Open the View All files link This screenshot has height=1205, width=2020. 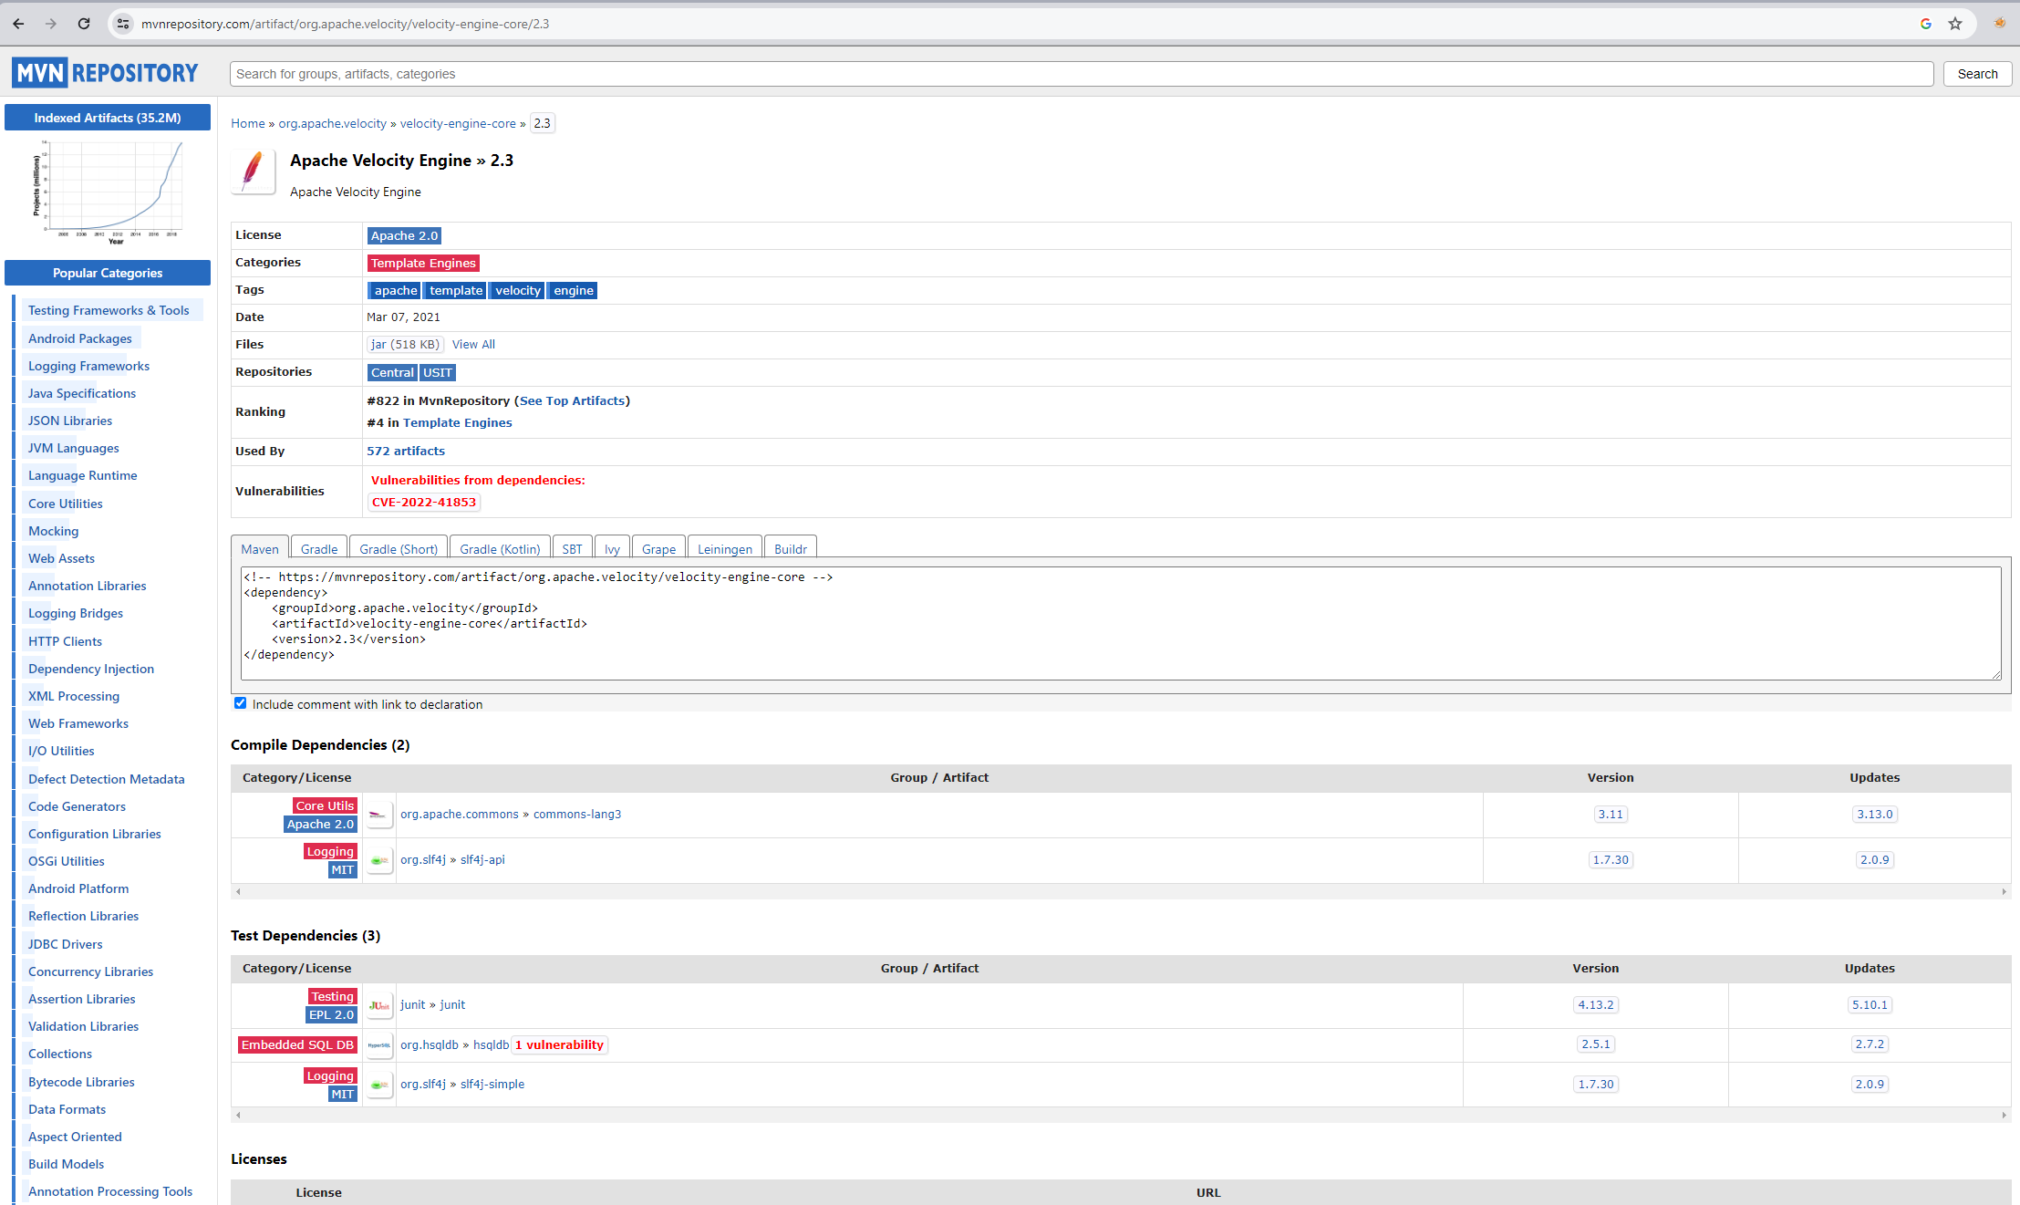473,344
